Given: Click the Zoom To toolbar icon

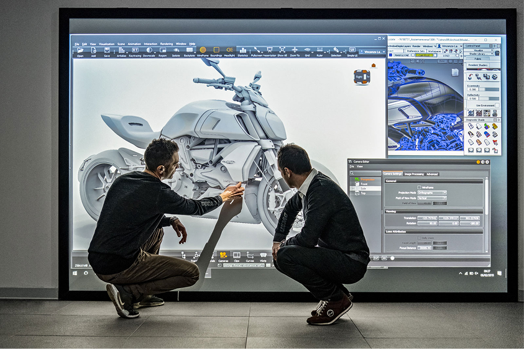Looking at the screenshot, I should click(x=295, y=50).
